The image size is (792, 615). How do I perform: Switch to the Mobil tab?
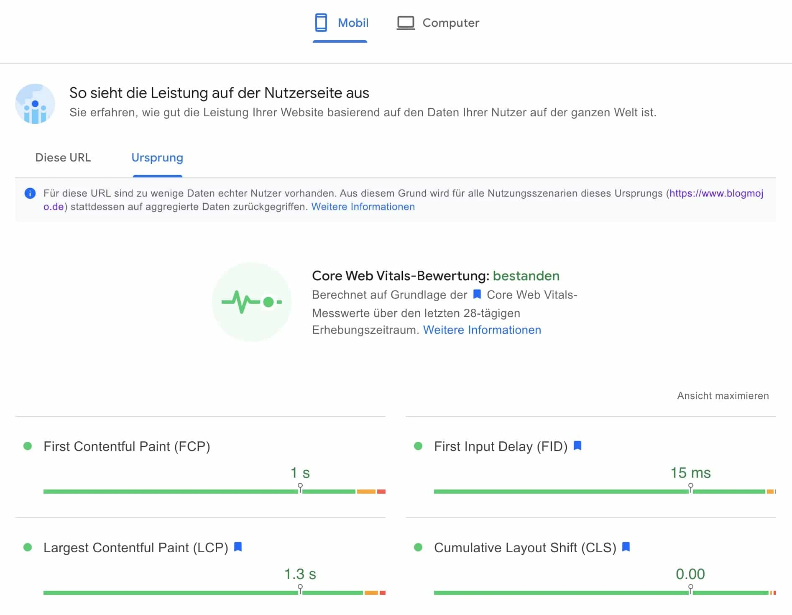tap(340, 23)
